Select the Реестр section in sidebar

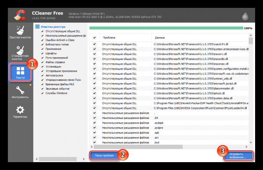(20, 73)
